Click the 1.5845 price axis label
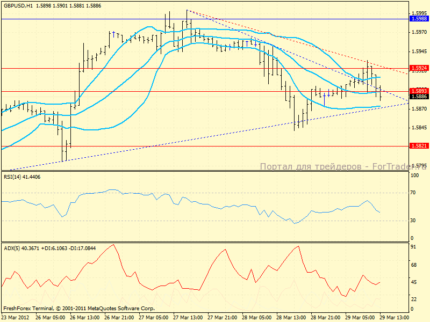Image resolution: width=430 pixels, height=322 pixels. pyautogui.click(x=418, y=128)
